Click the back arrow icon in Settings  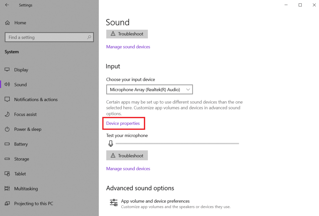(x=7, y=5)
